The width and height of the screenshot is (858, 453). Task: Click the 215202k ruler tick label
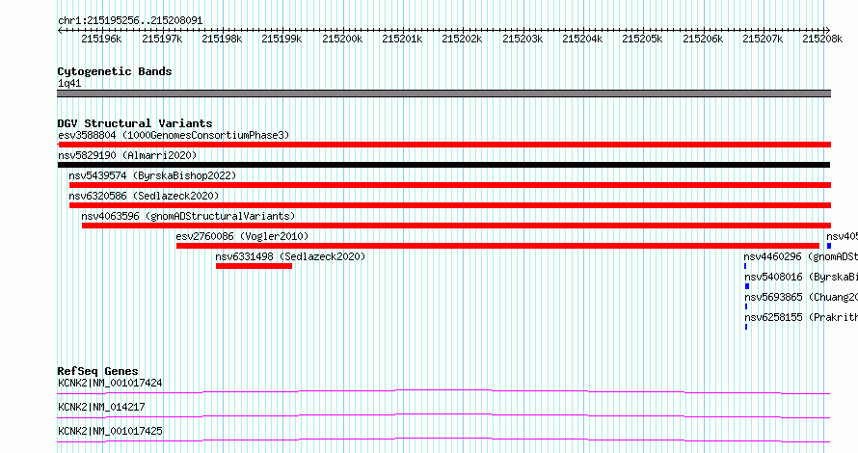[x=463, y=40]
